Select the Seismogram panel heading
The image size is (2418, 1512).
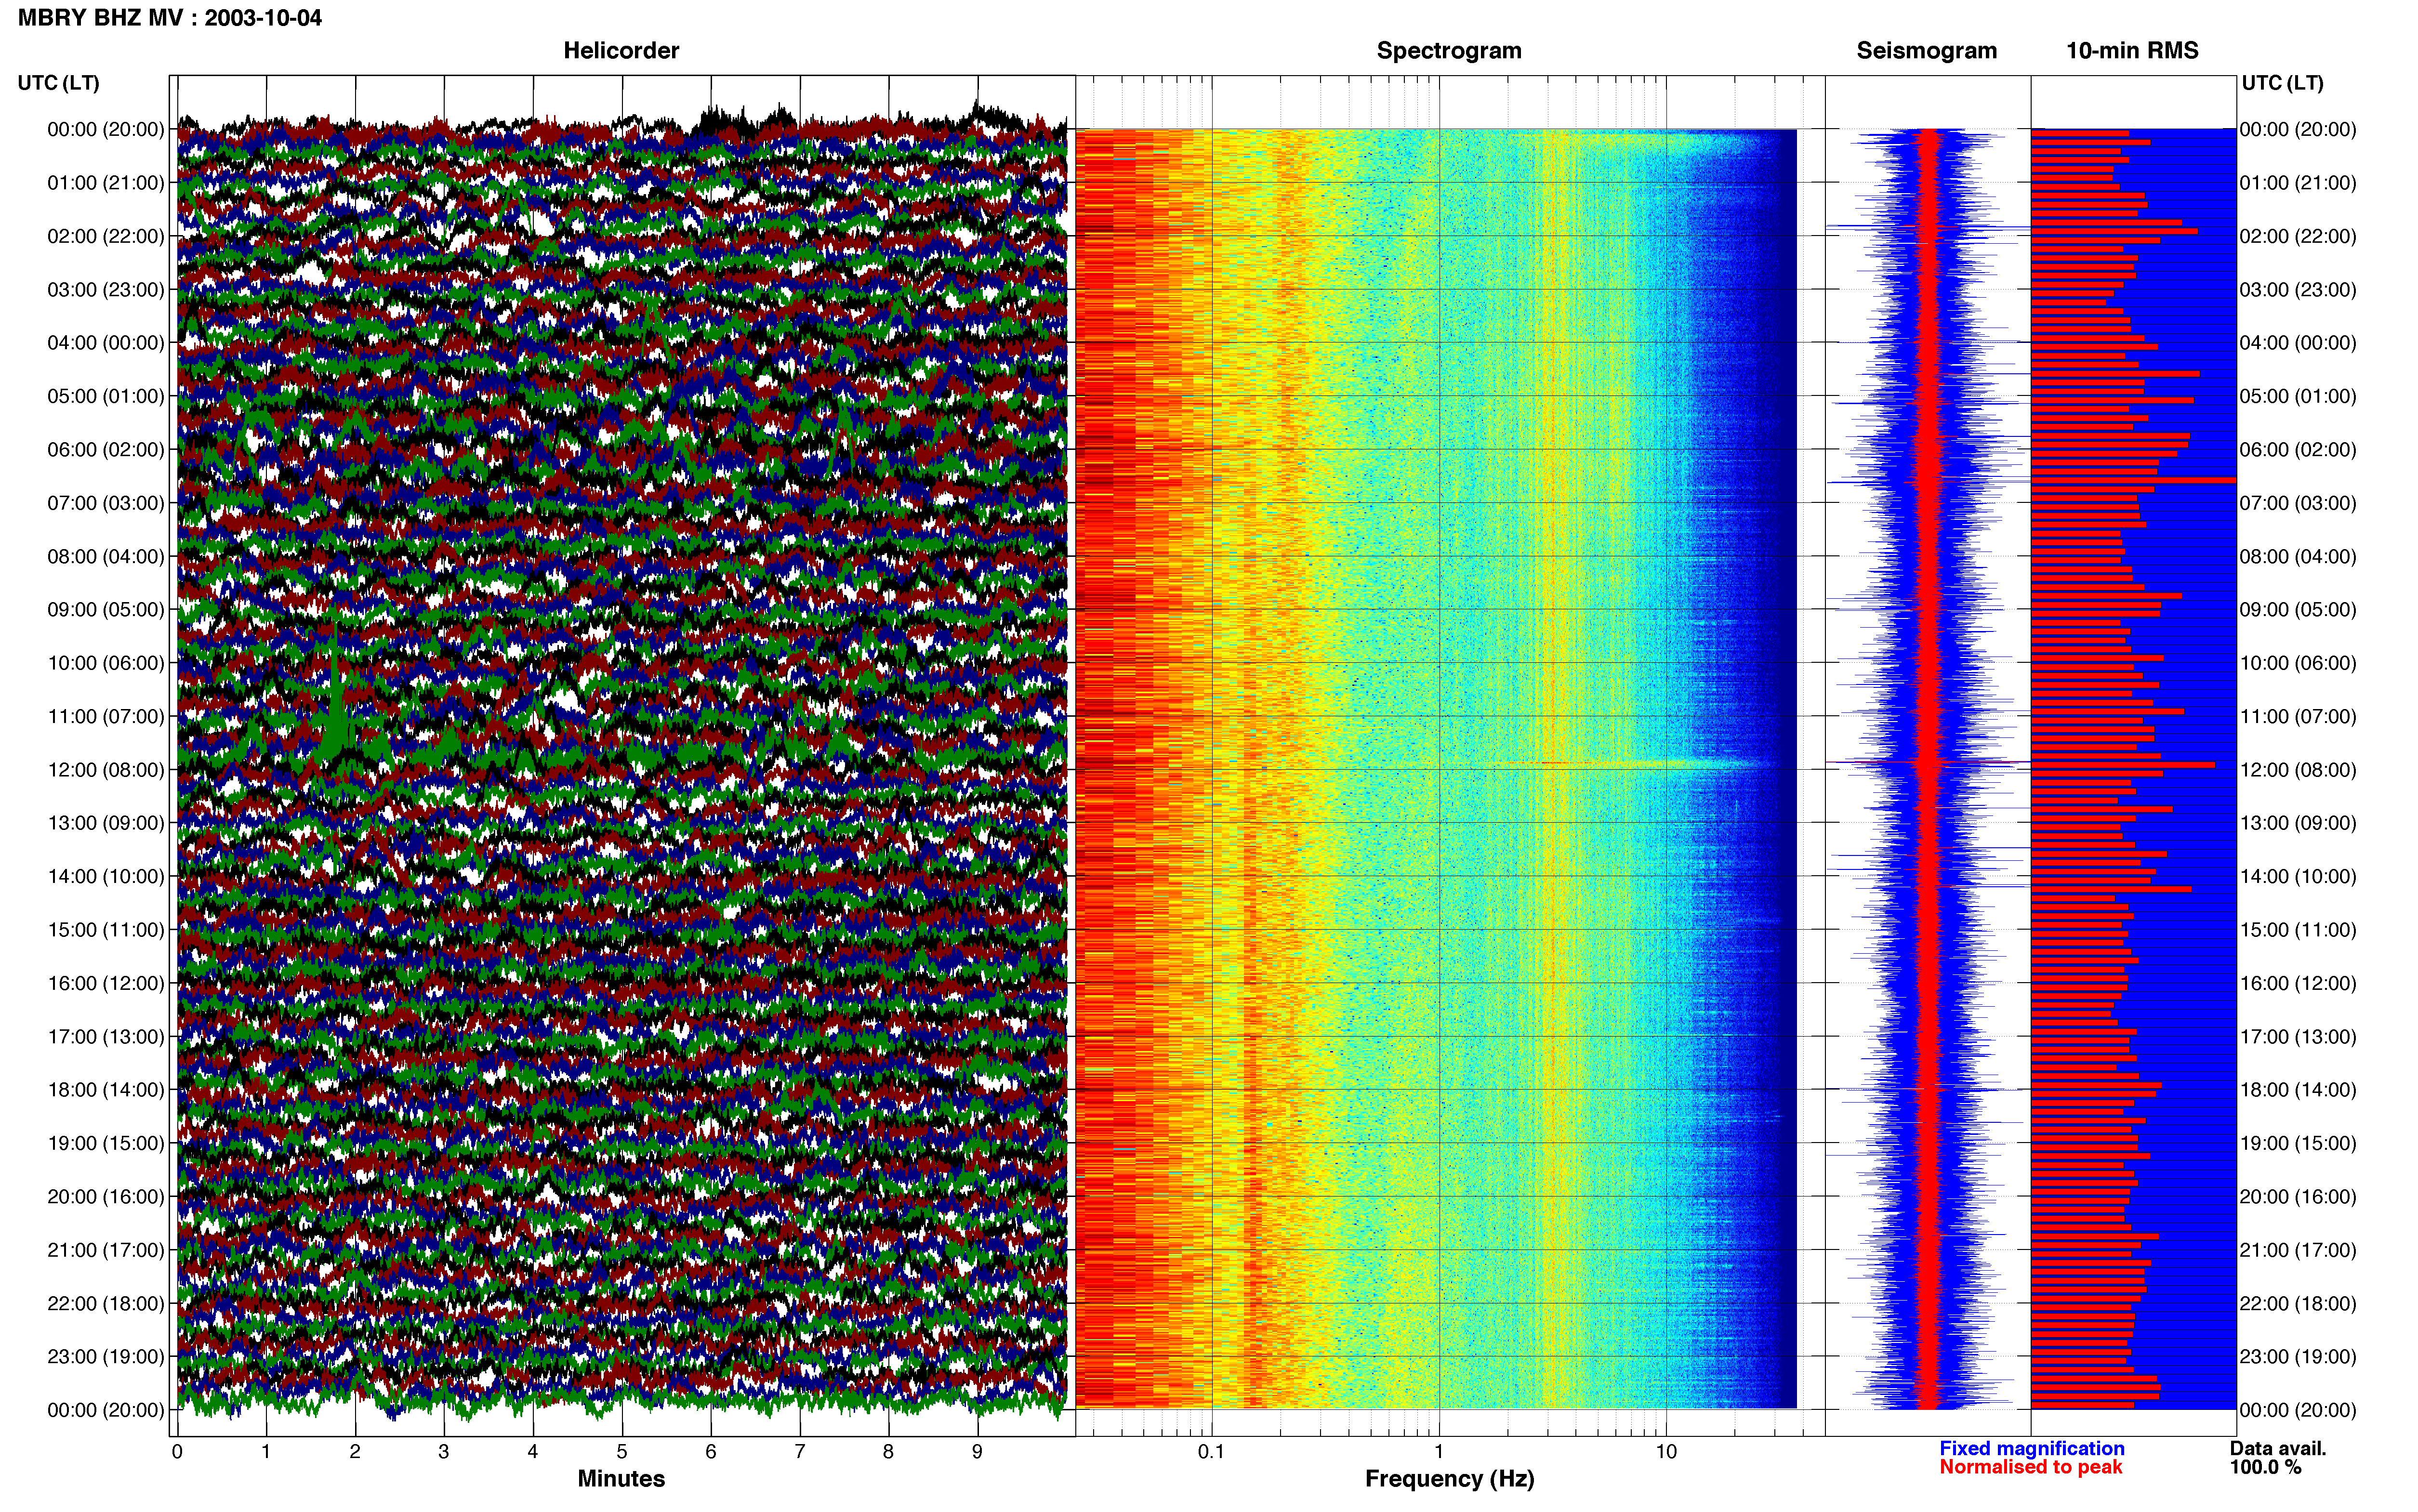[1927, 51]
